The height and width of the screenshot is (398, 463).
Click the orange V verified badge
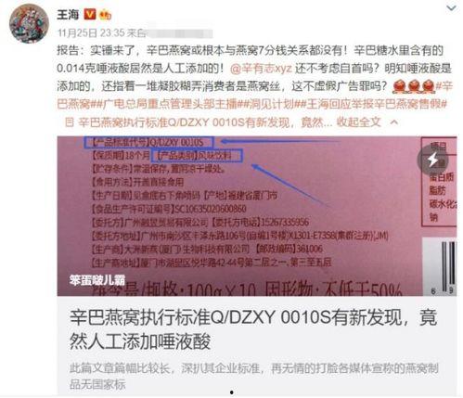(90, 14)
